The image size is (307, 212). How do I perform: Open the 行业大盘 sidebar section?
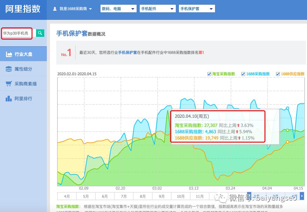pos(23,54)
